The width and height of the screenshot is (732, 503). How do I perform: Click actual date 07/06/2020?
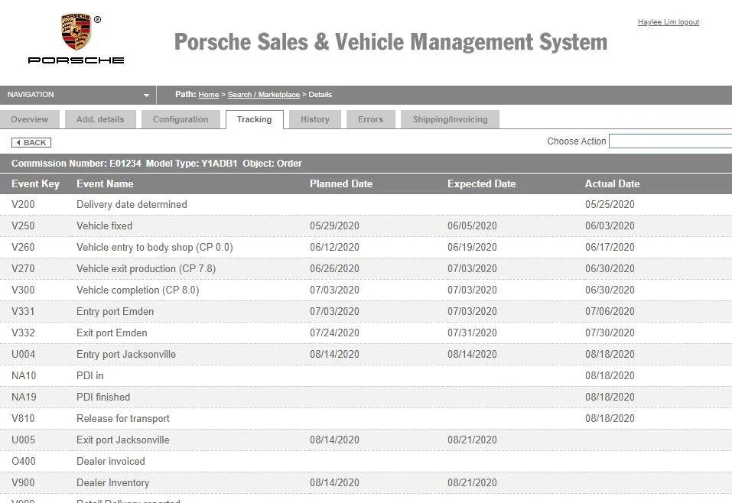[610, 312]
